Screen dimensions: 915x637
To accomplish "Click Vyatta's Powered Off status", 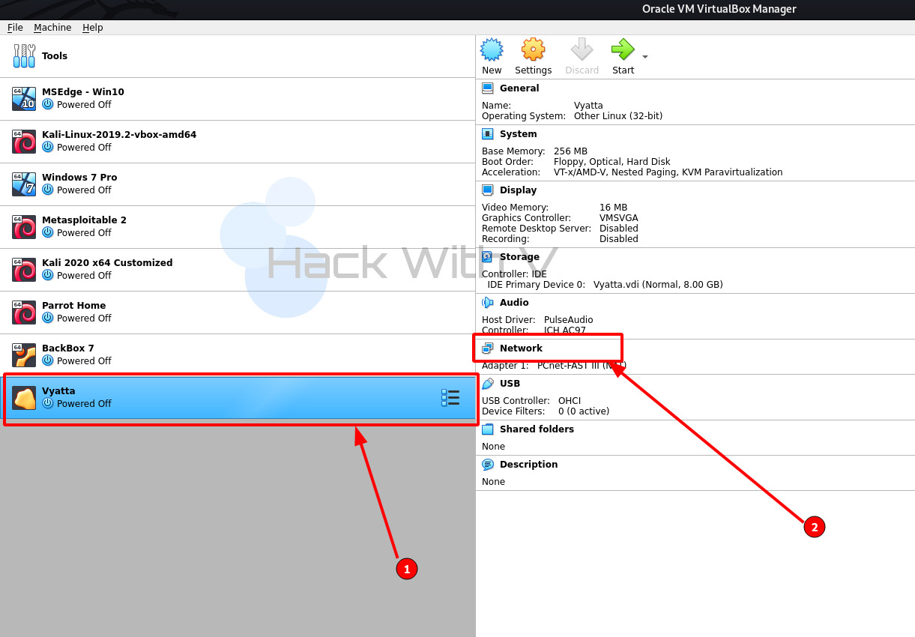I will point(84,404).
